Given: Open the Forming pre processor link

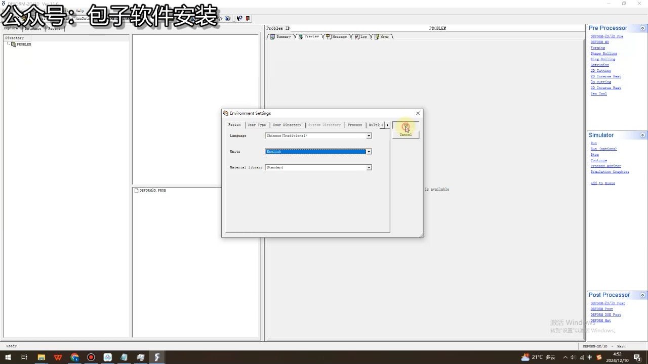Looking at the screenshot, I should click(597, 48).
